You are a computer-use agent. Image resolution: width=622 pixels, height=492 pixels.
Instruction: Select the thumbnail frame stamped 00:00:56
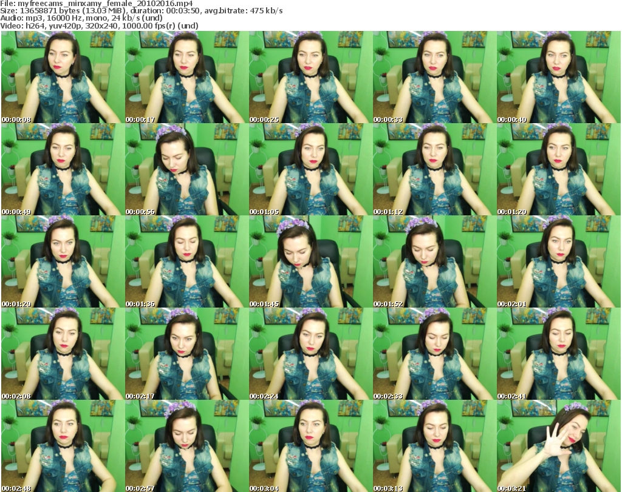tap(187, 169)
